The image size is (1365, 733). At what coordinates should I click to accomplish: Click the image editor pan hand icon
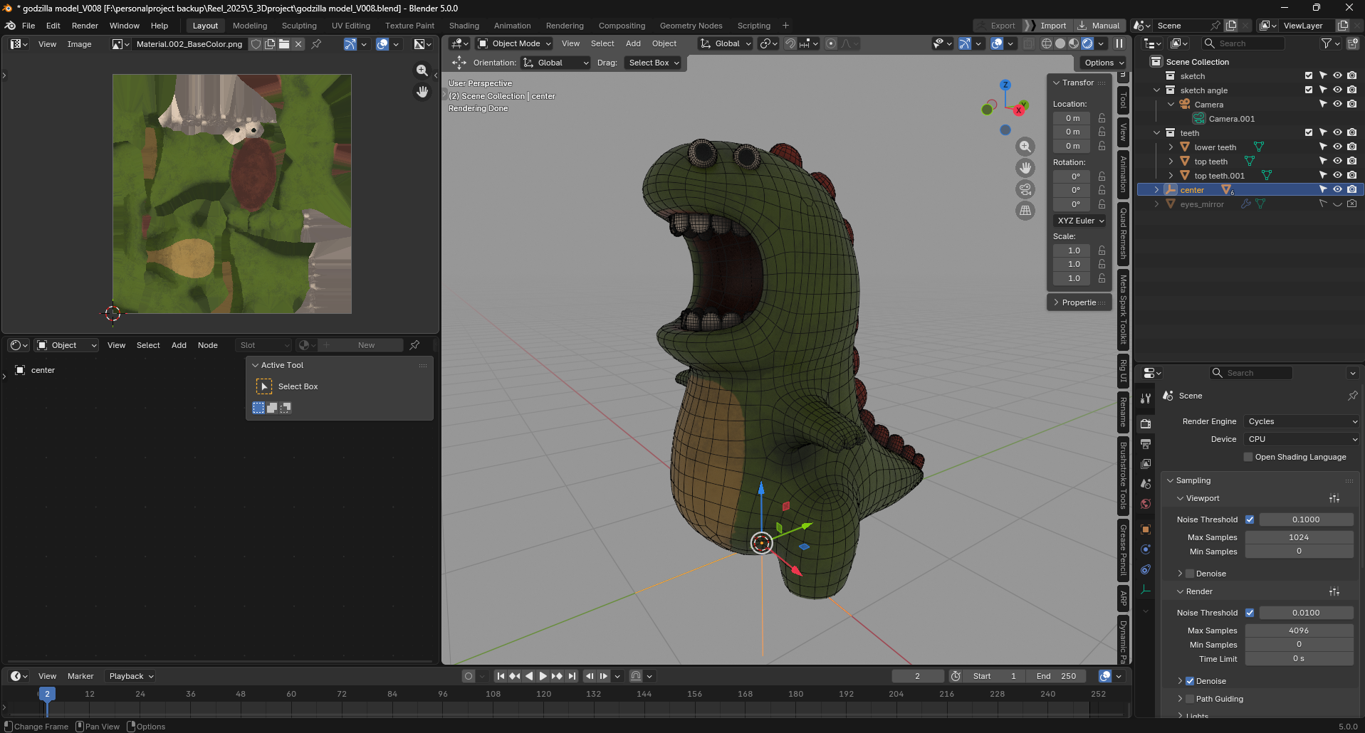coord(422,92)
